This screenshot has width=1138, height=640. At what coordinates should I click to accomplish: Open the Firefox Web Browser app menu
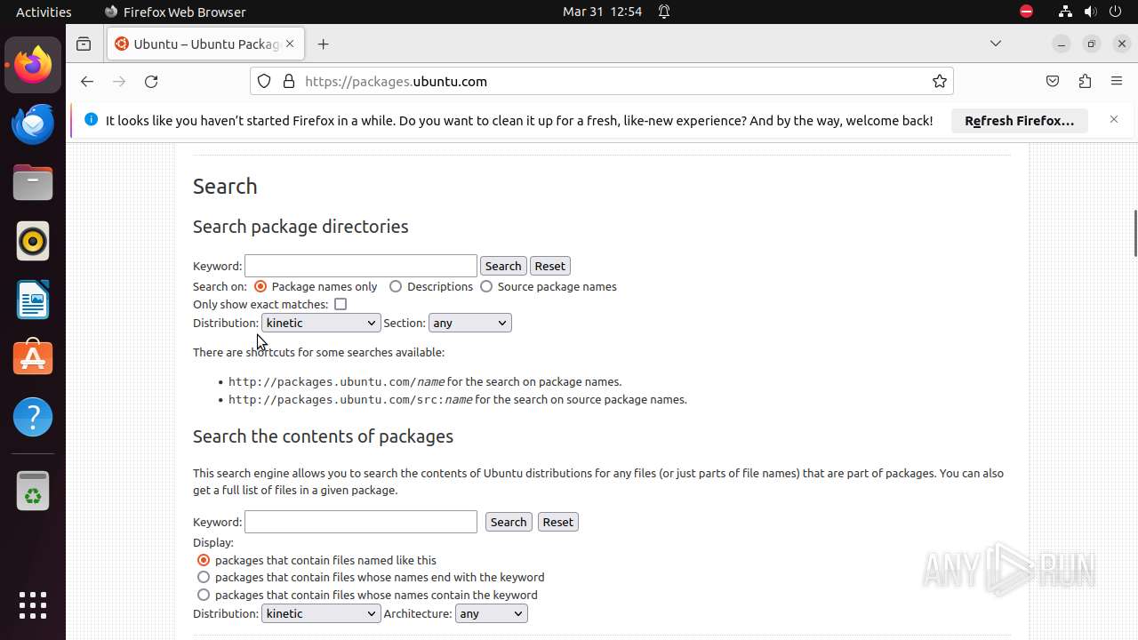pyautogui.click(x=175, y=12)
